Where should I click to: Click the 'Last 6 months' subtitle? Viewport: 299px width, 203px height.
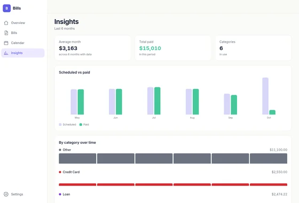[65, 29]
